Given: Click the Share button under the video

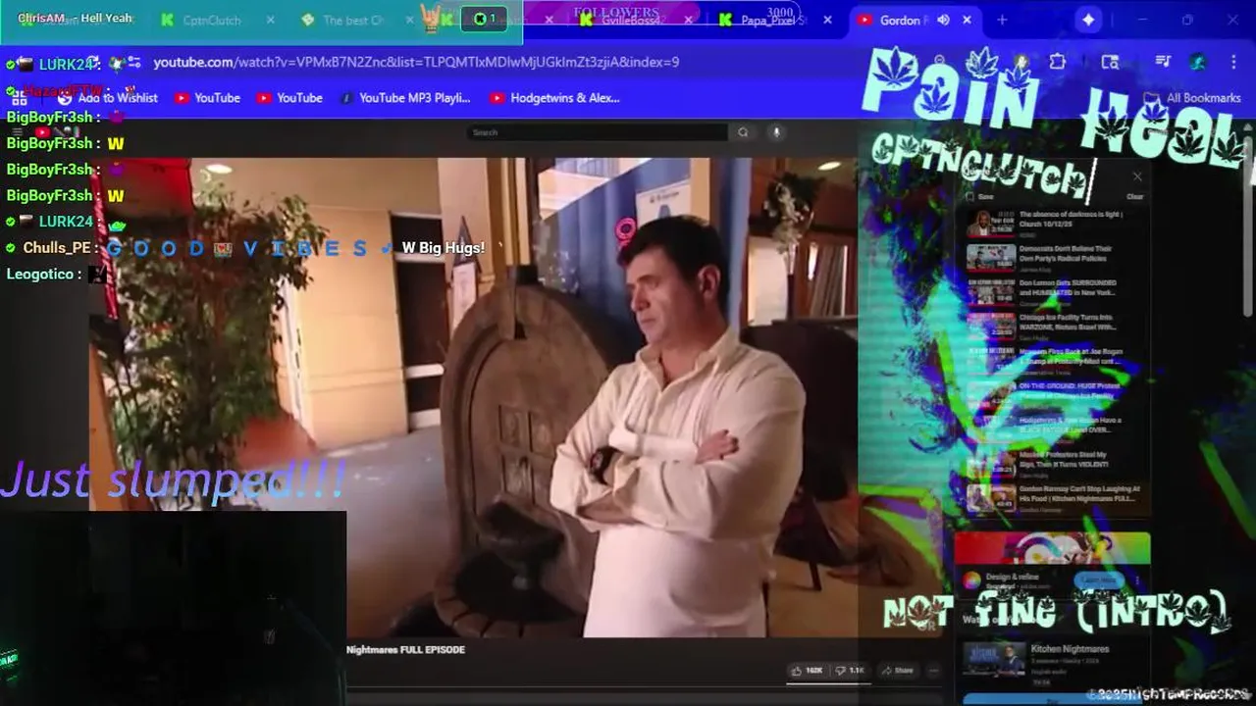Looking at the screenshot, I should pyautogui.click(x=897, y=671).
